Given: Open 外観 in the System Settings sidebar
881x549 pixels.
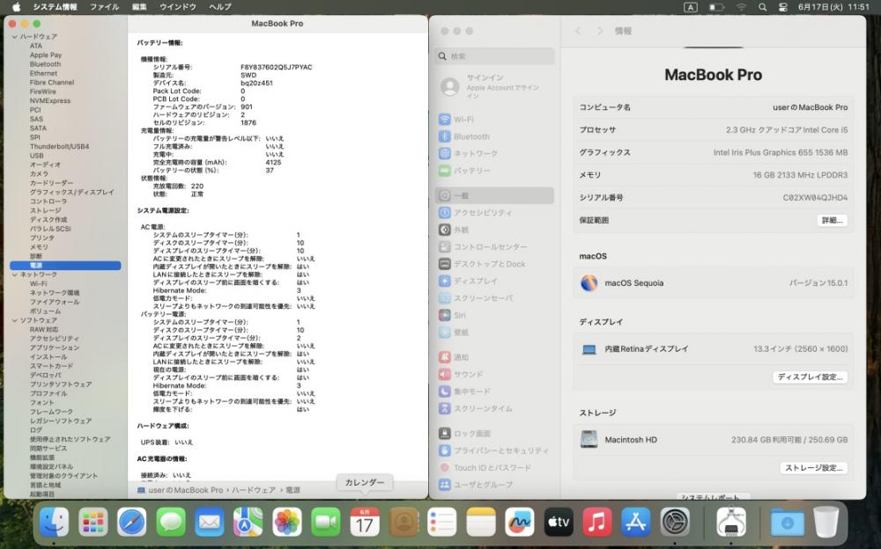Looking at the screenshot, I should [494, 230].
